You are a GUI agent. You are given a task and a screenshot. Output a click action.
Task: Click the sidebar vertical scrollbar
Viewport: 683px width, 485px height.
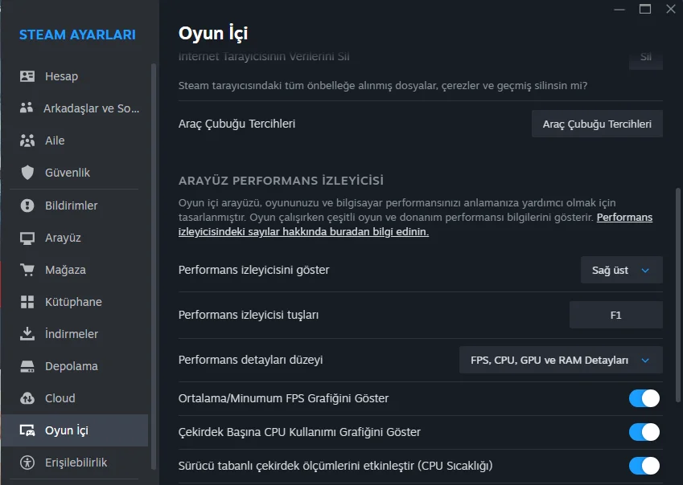point(154,266)
